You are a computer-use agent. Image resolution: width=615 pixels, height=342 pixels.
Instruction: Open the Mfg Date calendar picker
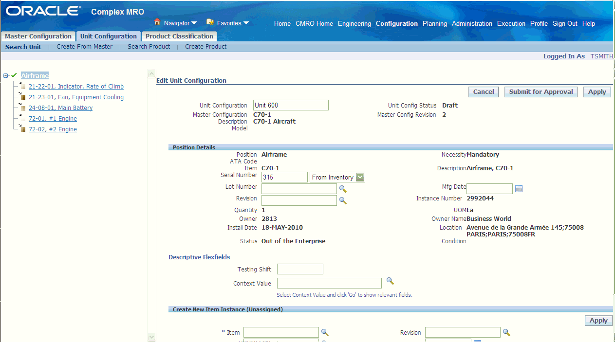519,189
